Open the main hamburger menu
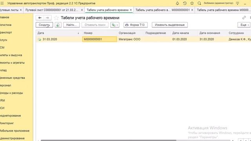The height and width of the screenshot is (141, 251). [x=2, y=3]
